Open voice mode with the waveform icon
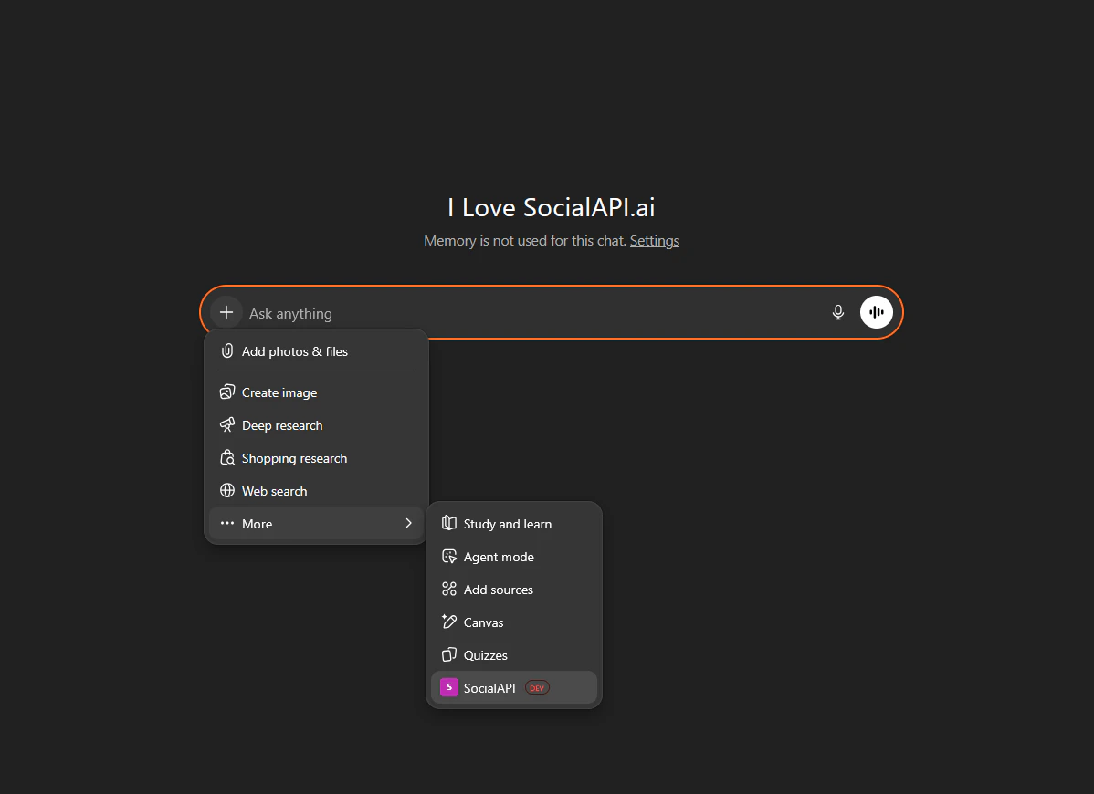1094x794 pixels. coord(876,311)
